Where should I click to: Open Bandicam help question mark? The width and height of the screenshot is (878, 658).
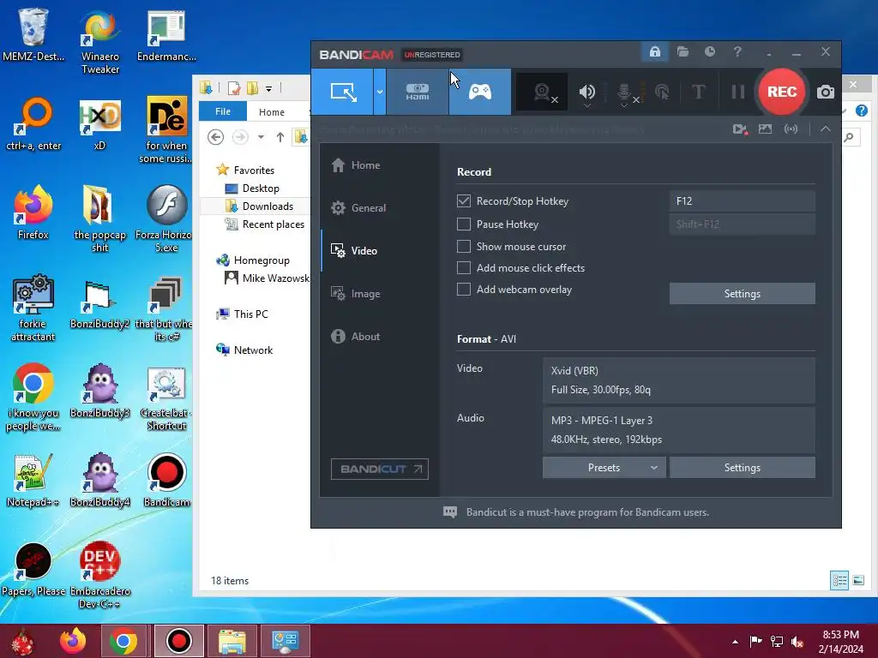[737, 52]
